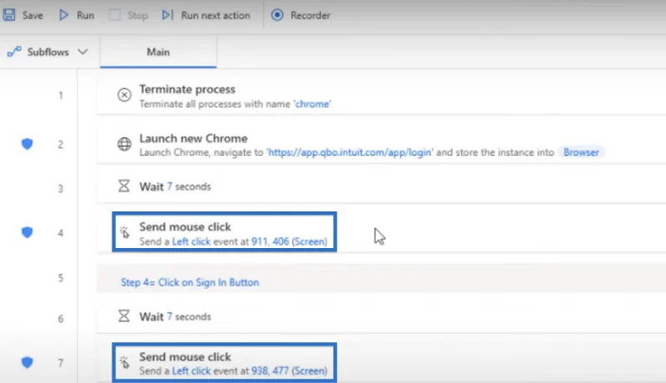666x383 pixels.
Task: Click the Run label in toolbar
Action: 86,16
